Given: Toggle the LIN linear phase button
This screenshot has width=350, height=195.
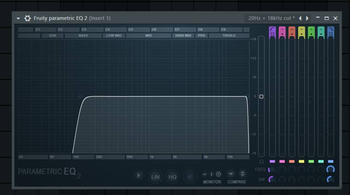Looking at the screenshot, I should [x=156, y=177].
